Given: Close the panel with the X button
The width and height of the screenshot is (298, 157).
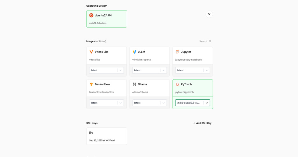Looking at the screenshot, I should 209,14.
